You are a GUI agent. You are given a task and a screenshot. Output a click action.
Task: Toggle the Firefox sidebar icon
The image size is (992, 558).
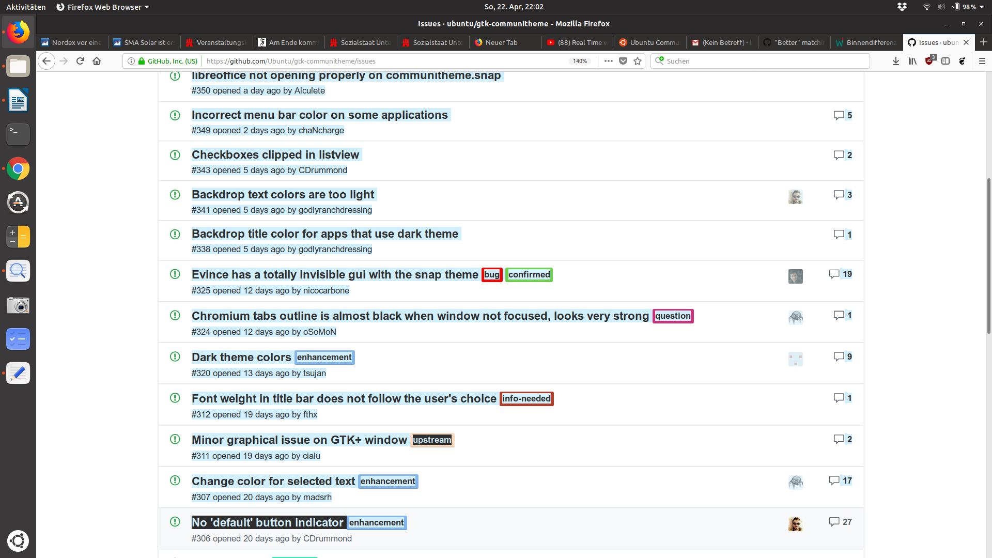[x=946, y=61]
